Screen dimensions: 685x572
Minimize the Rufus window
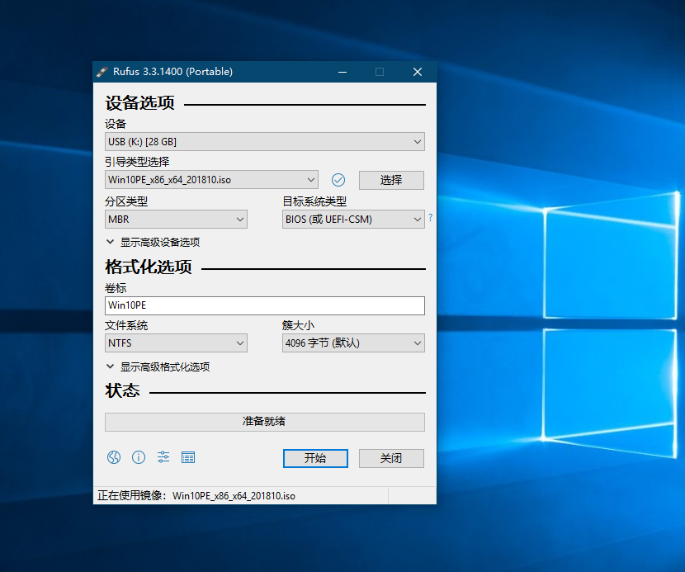pyautogui.click(x=342, y=72)
